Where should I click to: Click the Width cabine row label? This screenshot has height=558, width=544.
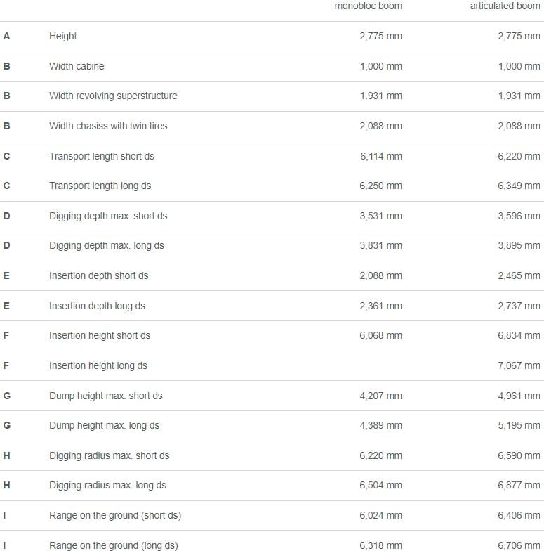point(77,66)
